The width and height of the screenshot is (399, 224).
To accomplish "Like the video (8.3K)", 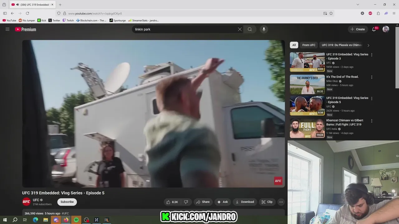I will [x=172, y=202].
